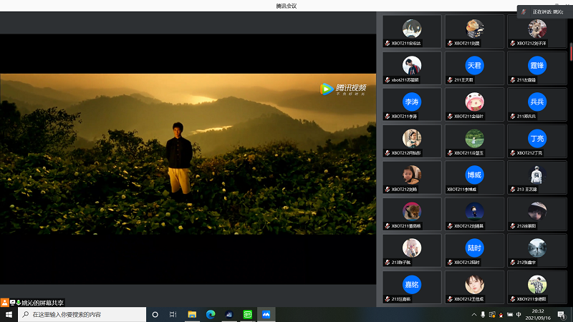Screen dimensions: 573x322
Task: Click the 腾讯会议 window title
Action: 286,6
